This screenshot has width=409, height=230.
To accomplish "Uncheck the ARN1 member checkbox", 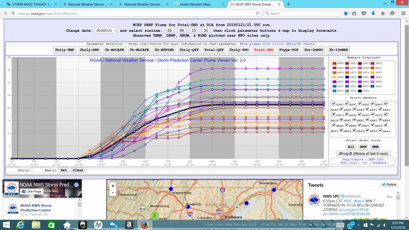I will coord(347,104).
